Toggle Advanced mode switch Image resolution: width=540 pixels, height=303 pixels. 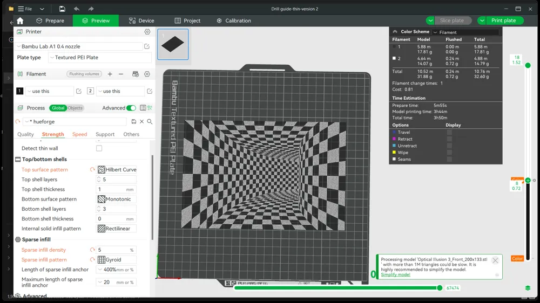tap(131, 108)
